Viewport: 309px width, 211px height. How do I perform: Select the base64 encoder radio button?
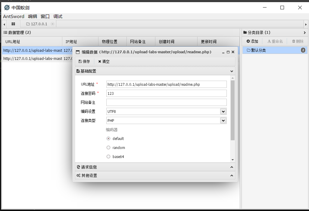coord(108,157)
